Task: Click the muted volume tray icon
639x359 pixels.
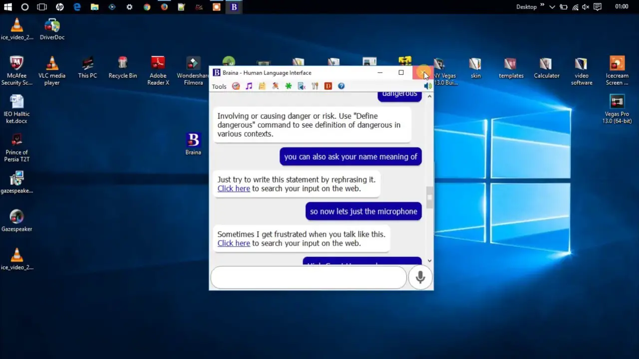Action: (586, 7)
